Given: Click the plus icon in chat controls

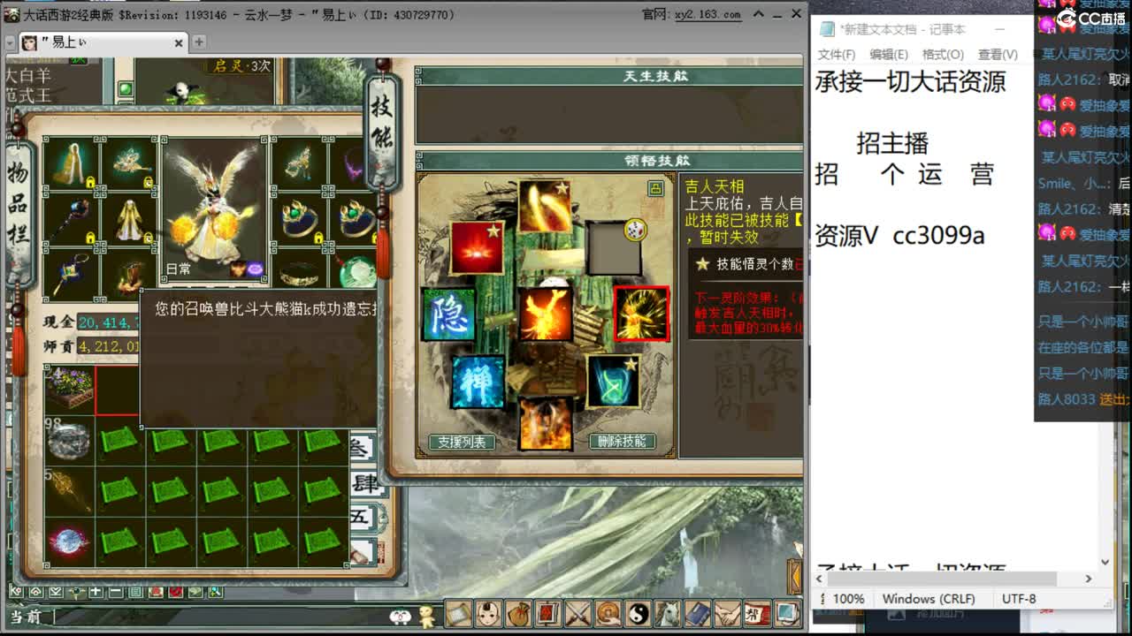Looking at the screenshot, I should point(96,592).
